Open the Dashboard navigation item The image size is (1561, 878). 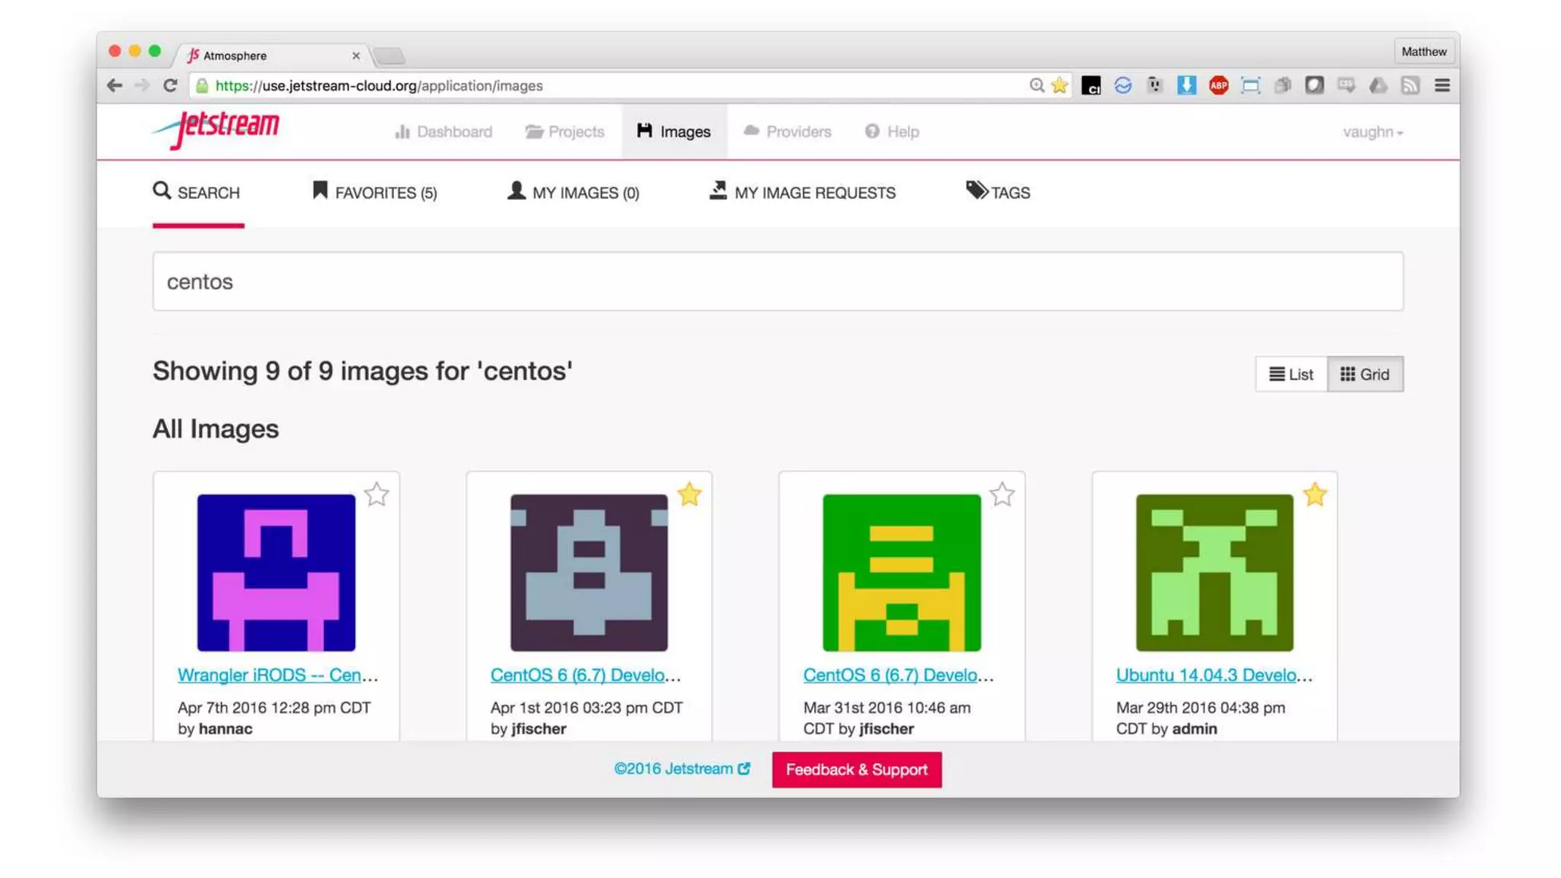coord(444,132)
